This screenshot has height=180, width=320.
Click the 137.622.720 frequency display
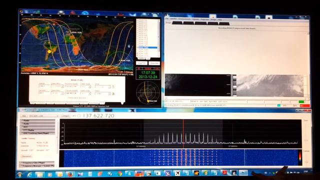pyautogui.click(x=98, y=115)
